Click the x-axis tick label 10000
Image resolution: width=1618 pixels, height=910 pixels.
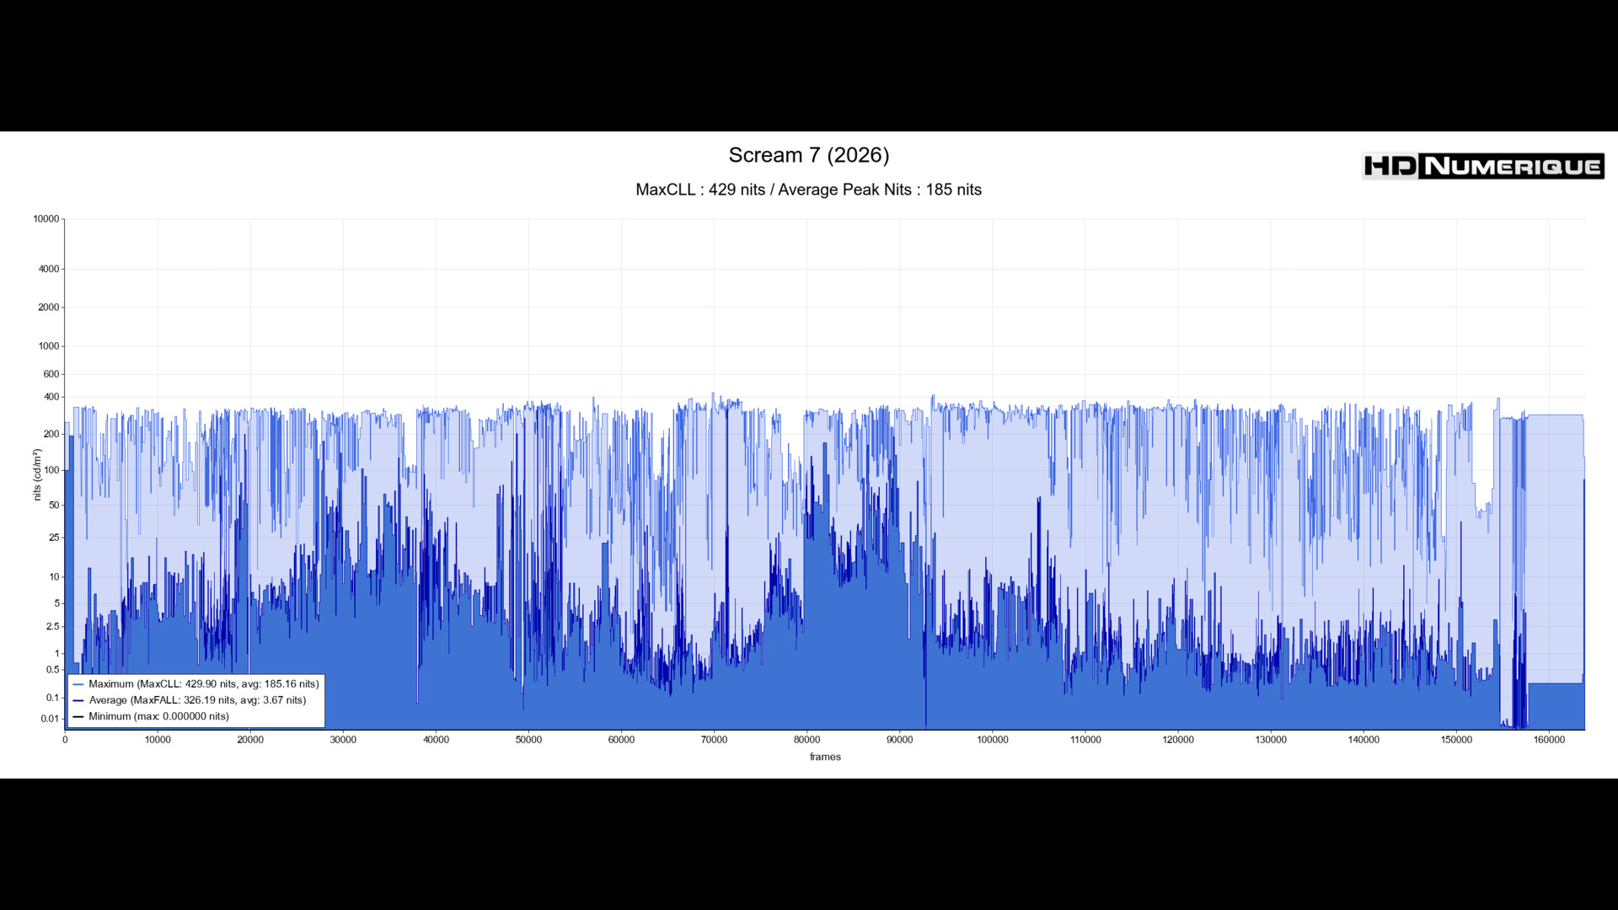coord(158,740)
